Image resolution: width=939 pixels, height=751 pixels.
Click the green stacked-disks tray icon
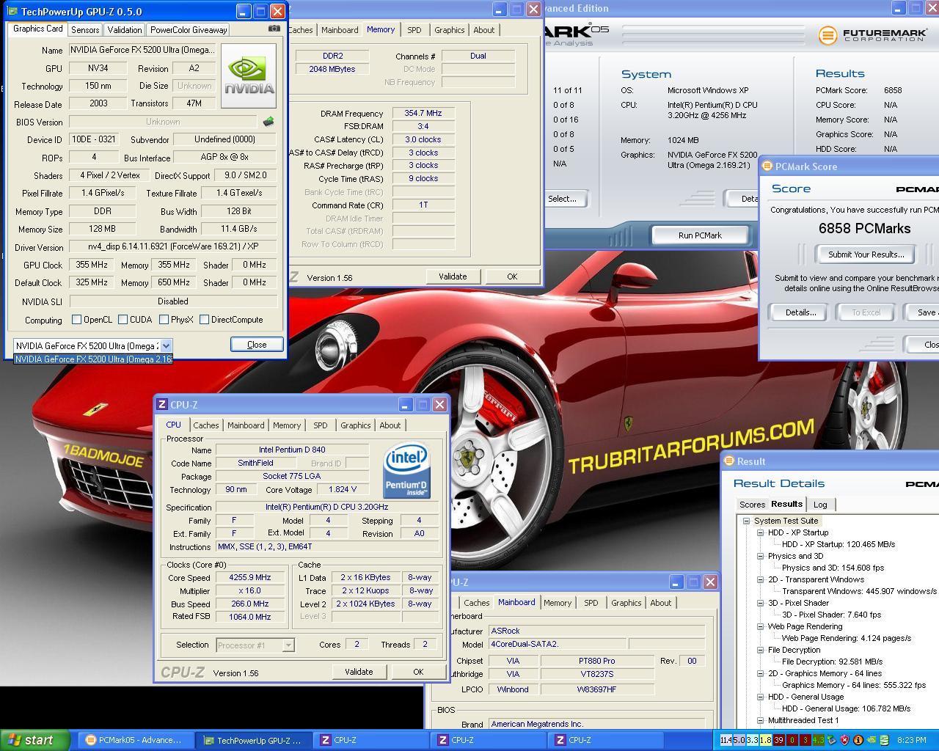pyautogui.click(x=884, y=740)
